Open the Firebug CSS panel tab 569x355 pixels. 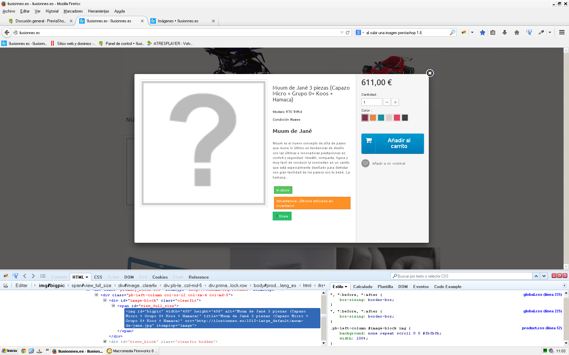click(98, 277)
